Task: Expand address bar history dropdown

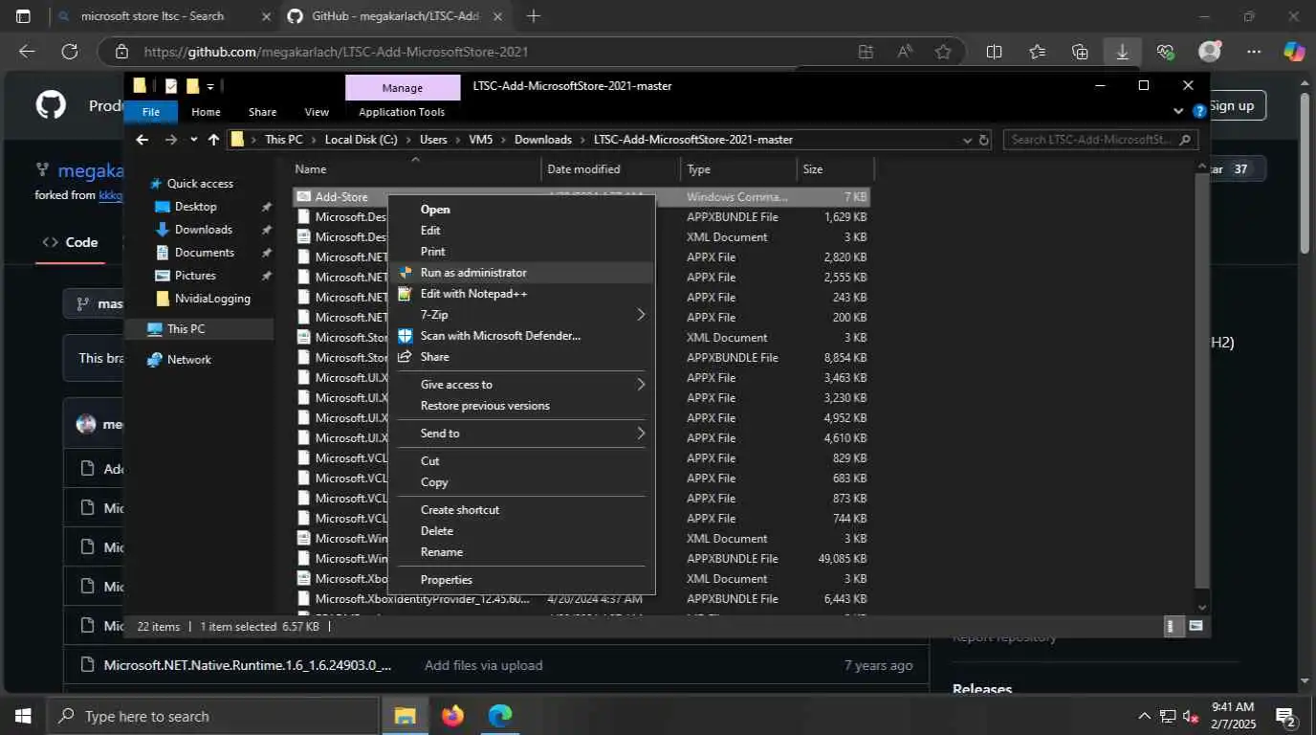Action: pos(967,140)
